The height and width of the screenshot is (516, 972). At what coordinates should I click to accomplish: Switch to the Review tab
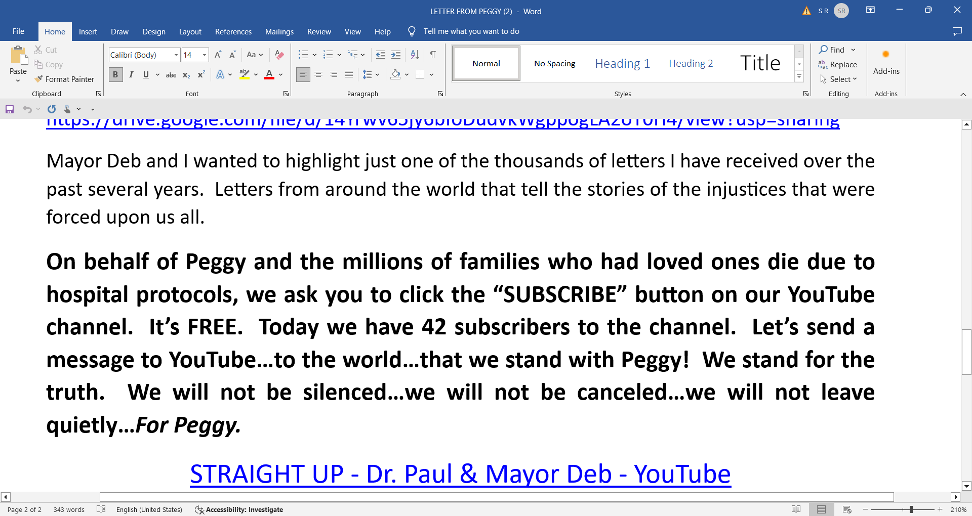(319, 31)
